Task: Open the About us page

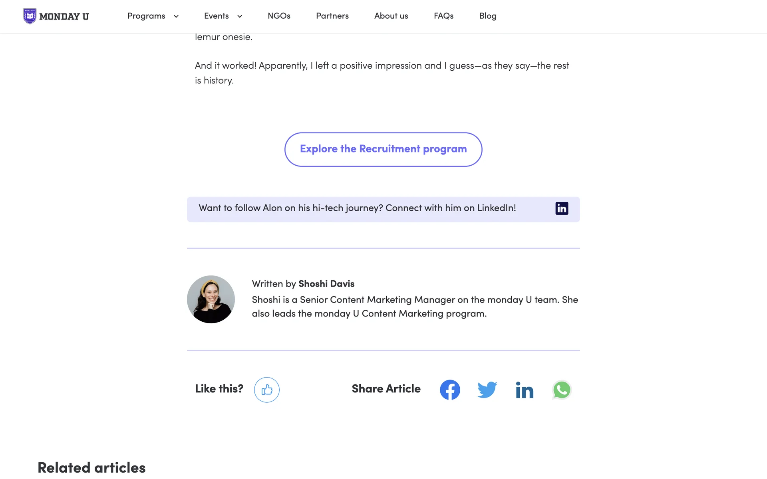Action: [391, 16]
